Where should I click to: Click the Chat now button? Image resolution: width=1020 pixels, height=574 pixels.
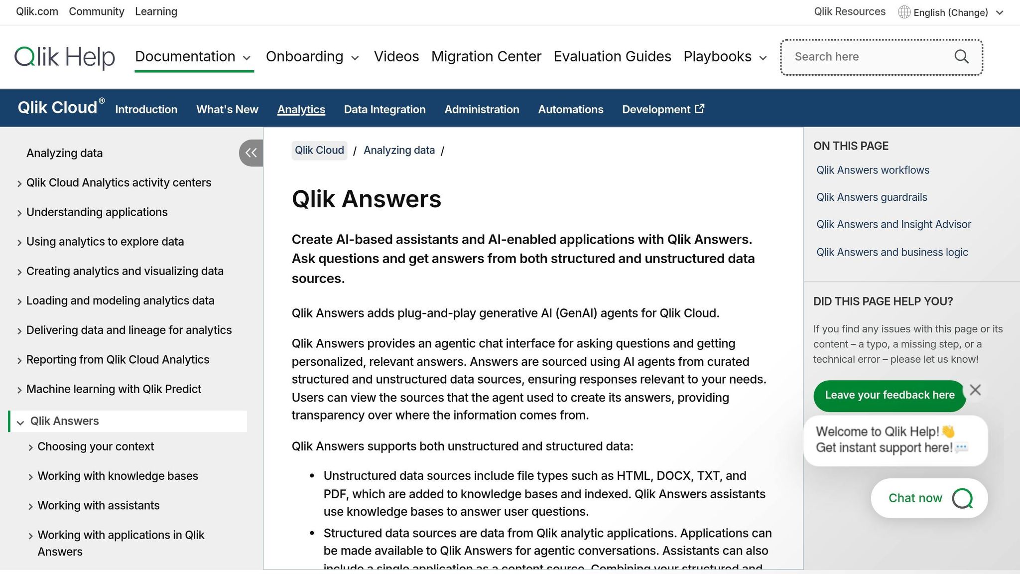(x=929, y=498)
